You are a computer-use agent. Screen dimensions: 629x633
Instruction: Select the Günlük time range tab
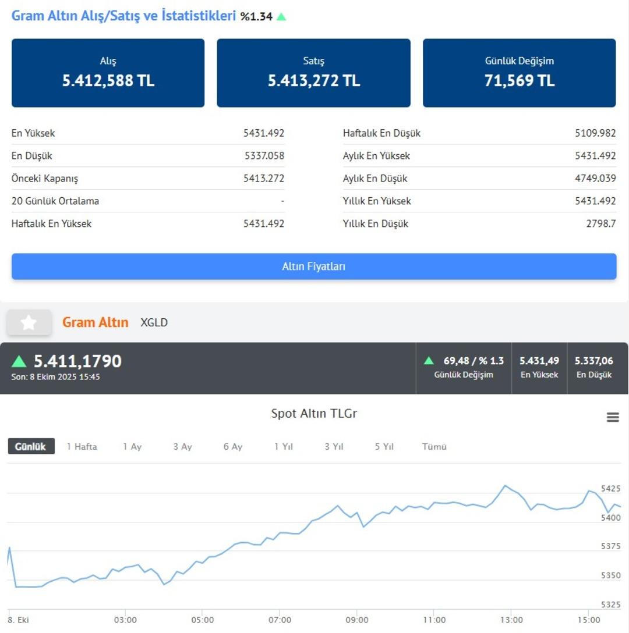coord(31,447)
